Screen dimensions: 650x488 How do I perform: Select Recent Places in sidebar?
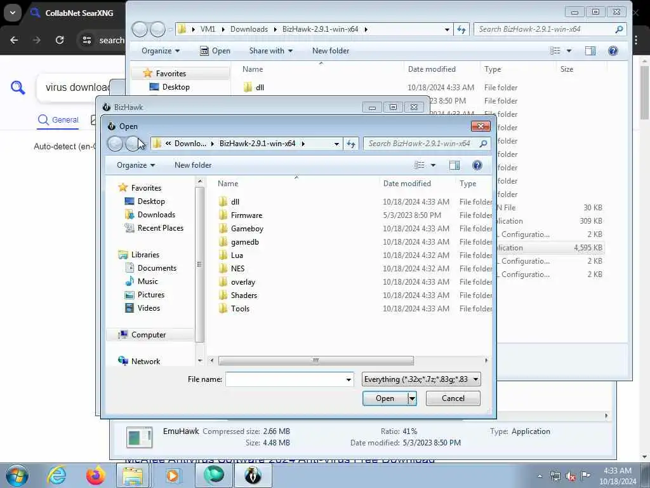point(160,228)
